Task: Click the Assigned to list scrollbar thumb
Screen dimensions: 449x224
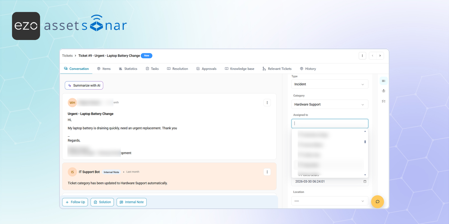Action: click(x=365, y=142)
